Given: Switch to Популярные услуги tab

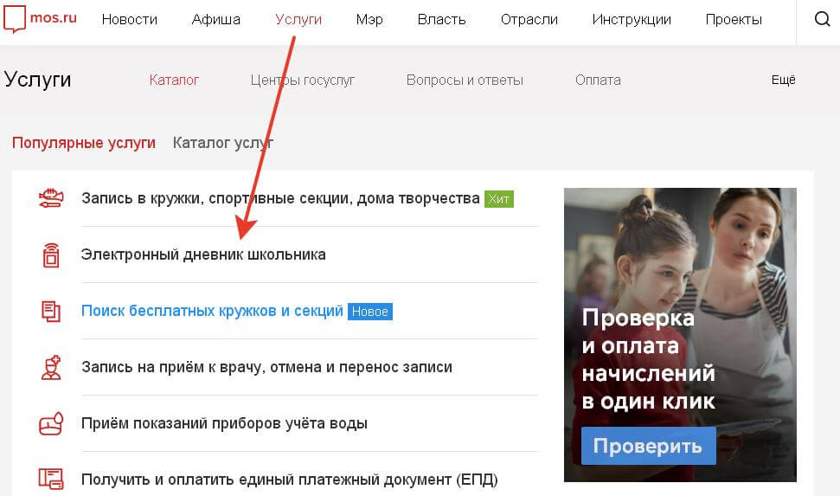Looking at the screenshot, I should [x=84, y=143].
